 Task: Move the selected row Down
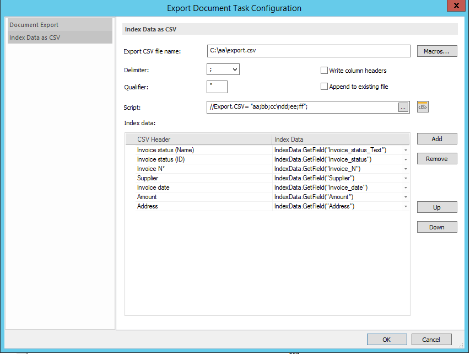tap(436, 227)
